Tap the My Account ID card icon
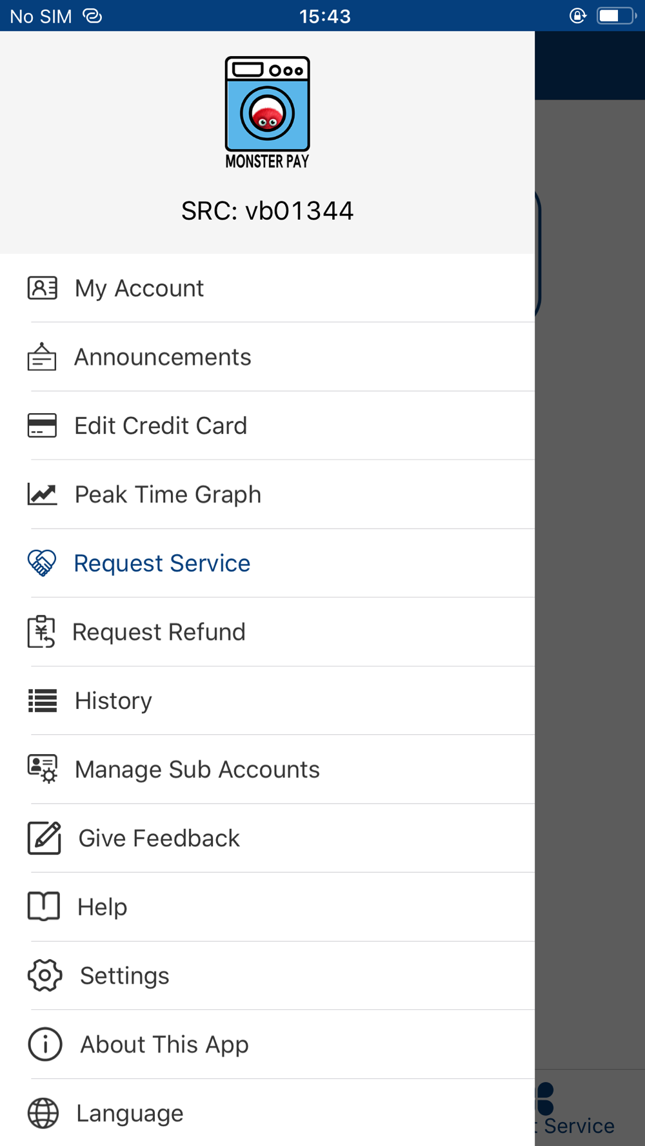645x1146 pixels. pos(43,288)
